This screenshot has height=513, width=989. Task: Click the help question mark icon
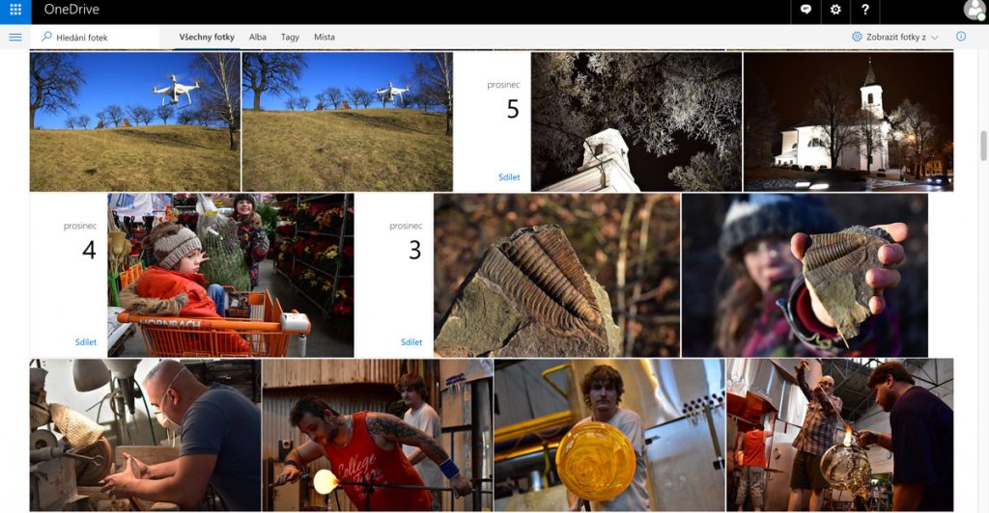(x=864, y=11)
